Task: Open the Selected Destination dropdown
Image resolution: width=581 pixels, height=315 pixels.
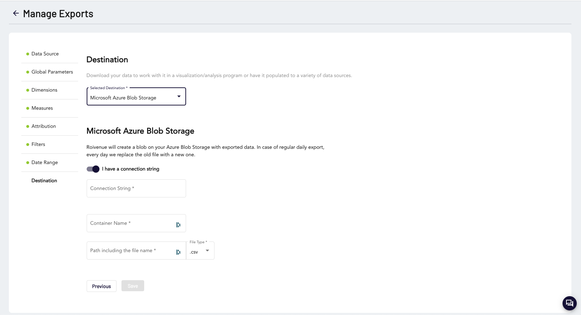Action: click(x=136, y=97)
